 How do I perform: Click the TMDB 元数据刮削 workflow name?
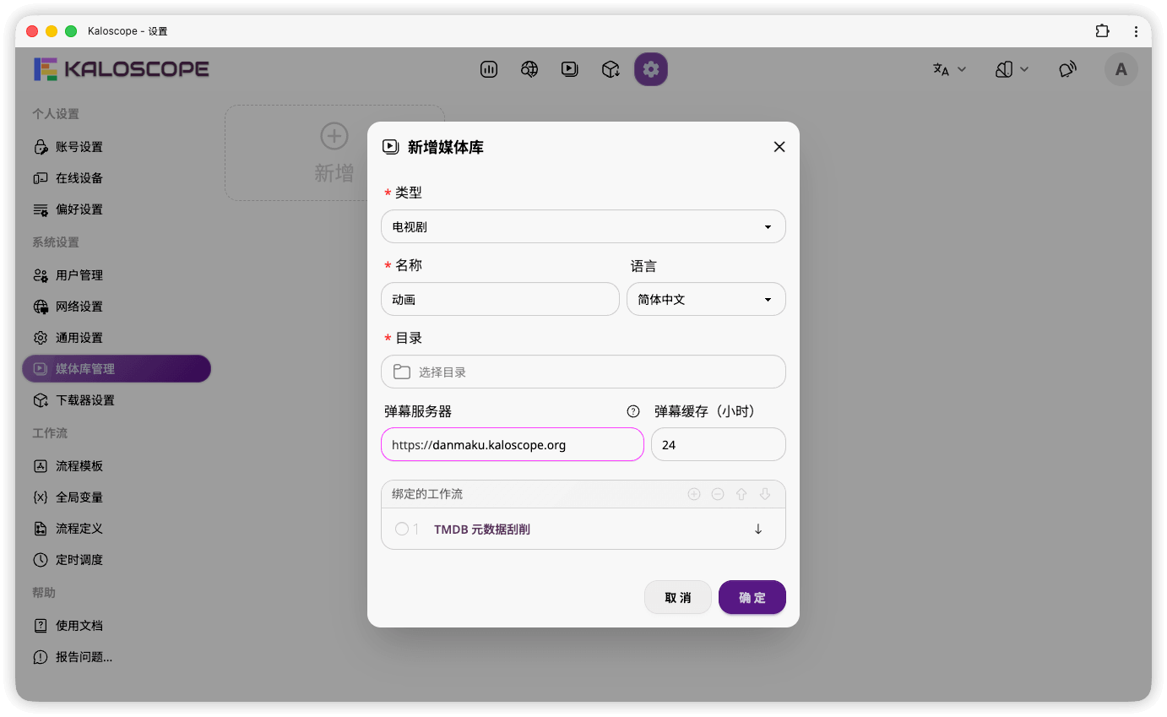pyautogui.click(x=482, y=530)
